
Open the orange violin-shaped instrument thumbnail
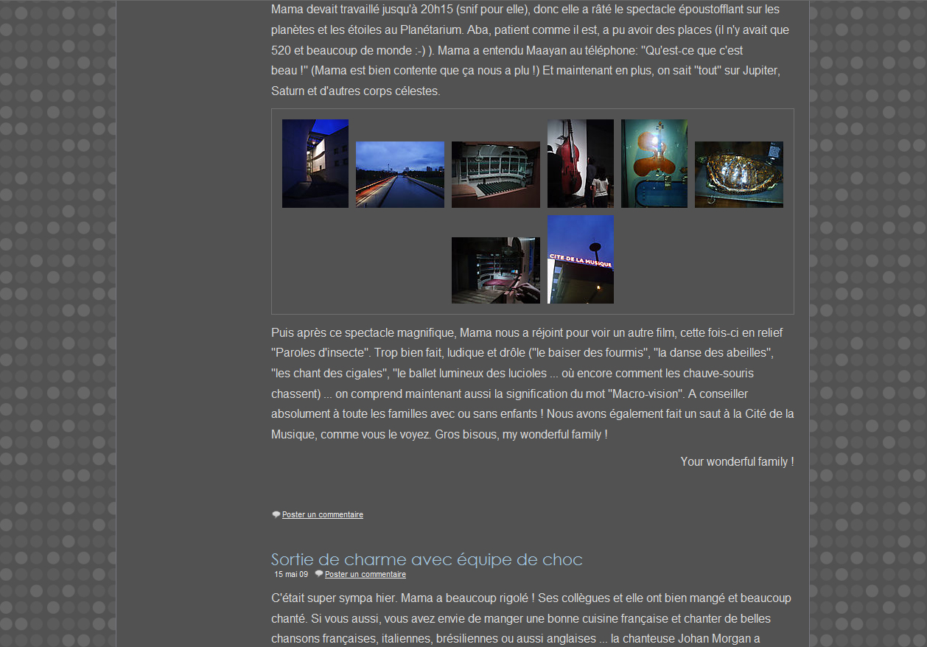(x=654, y=164)
